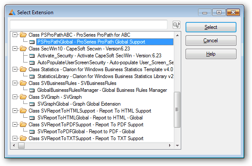252x166 pixels.
Task: Click 'Class PSProPathABC - ProSeries ProPath for ABC' text
Action: tap(79, 35)
